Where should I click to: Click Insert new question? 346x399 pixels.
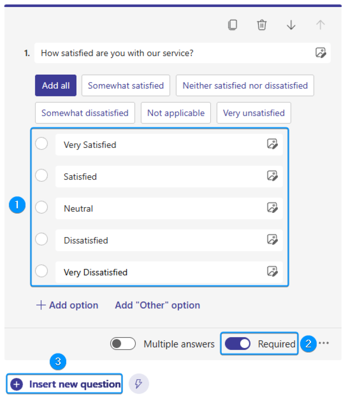coord(64,384)
